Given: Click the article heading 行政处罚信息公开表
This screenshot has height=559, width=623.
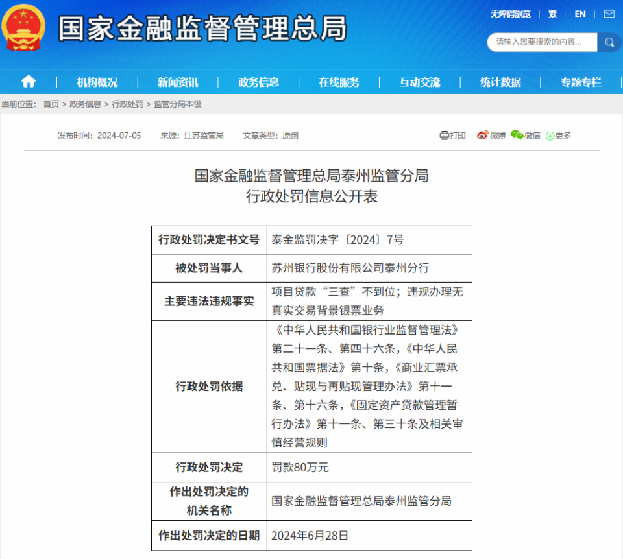Looking at the screenshot, I should tap(311, 196).
